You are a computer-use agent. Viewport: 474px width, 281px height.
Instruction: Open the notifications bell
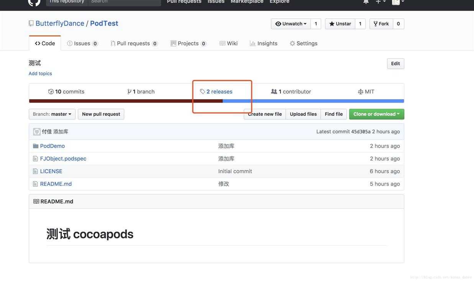point(366,2)
